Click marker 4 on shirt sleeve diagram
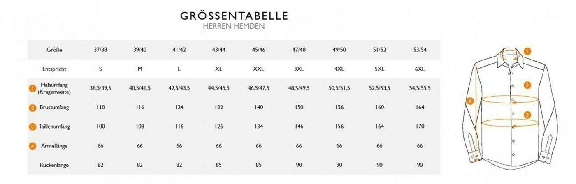Viewport: 576px width, 184px height. [471, 101]
